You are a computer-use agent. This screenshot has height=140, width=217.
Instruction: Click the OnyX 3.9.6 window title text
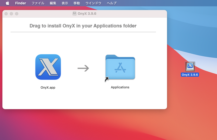87,14
